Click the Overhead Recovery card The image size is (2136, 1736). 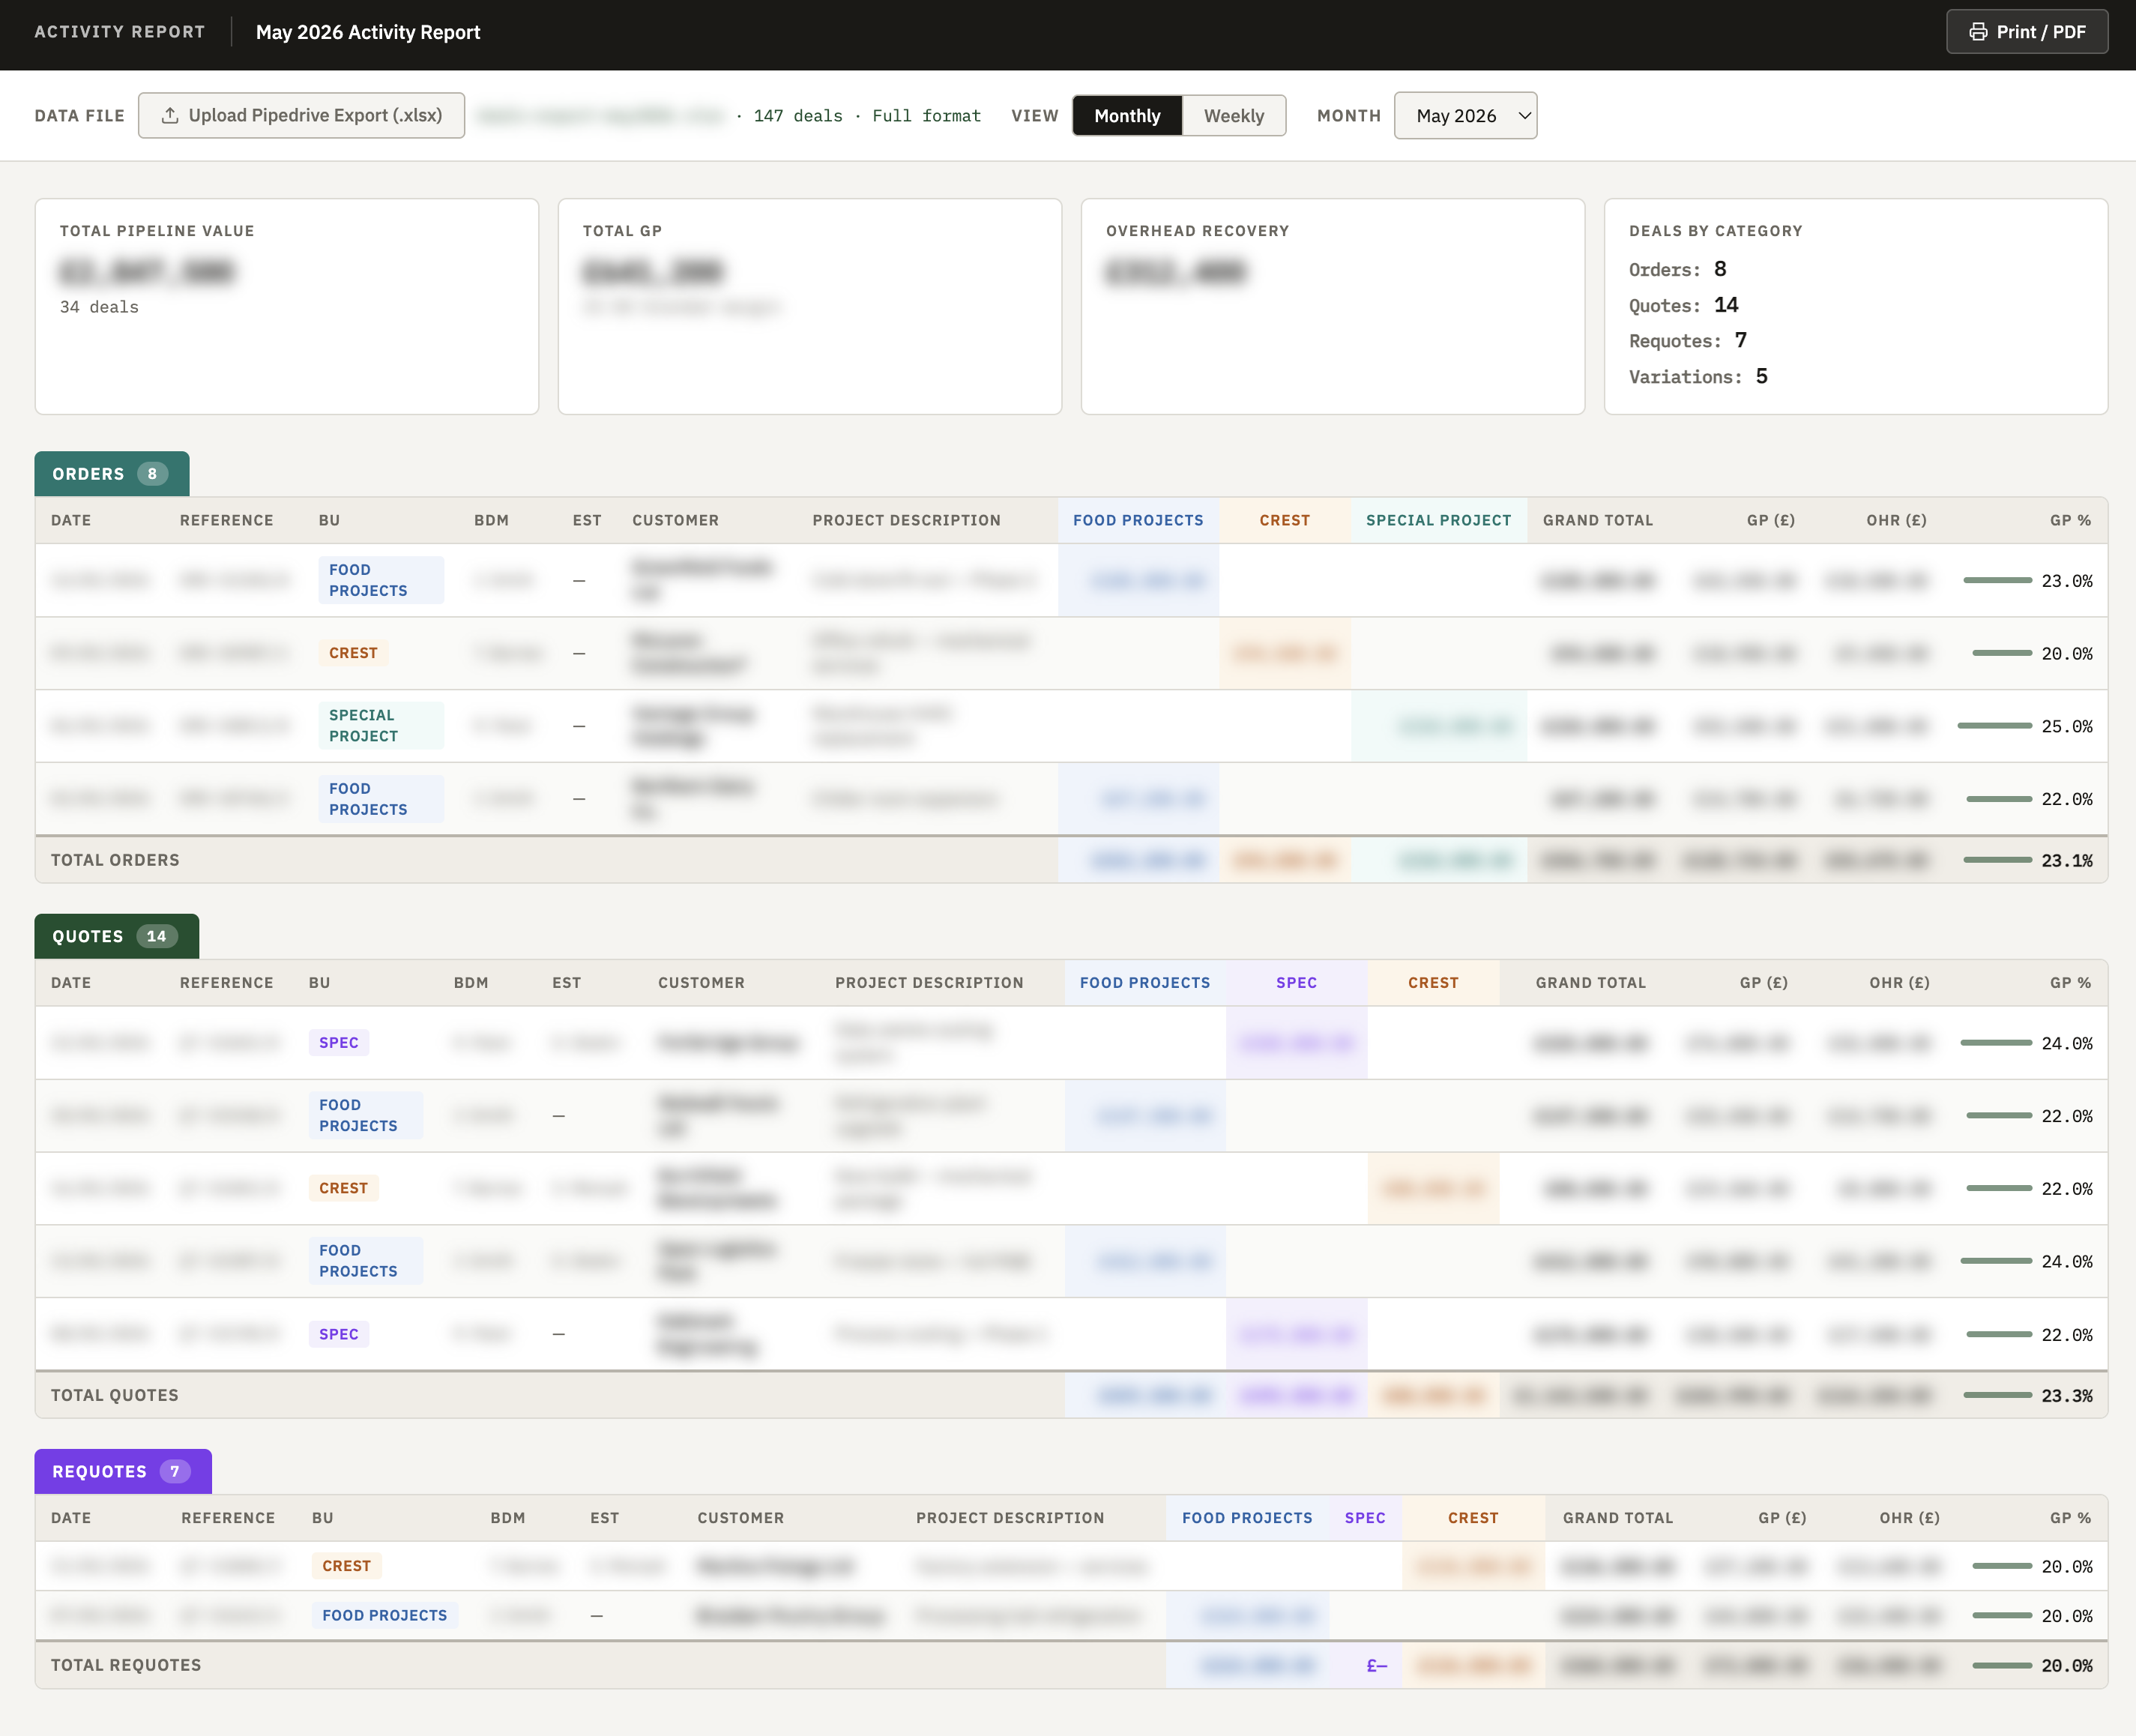[1333, 306]
